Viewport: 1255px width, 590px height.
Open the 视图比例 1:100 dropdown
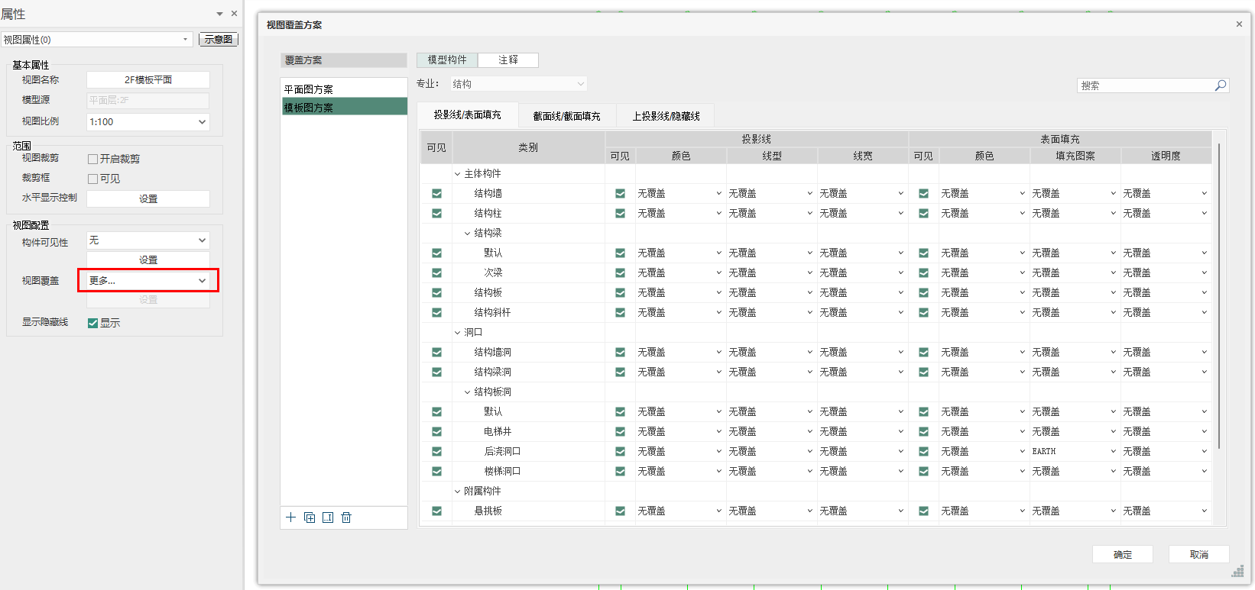pos(202,122)
